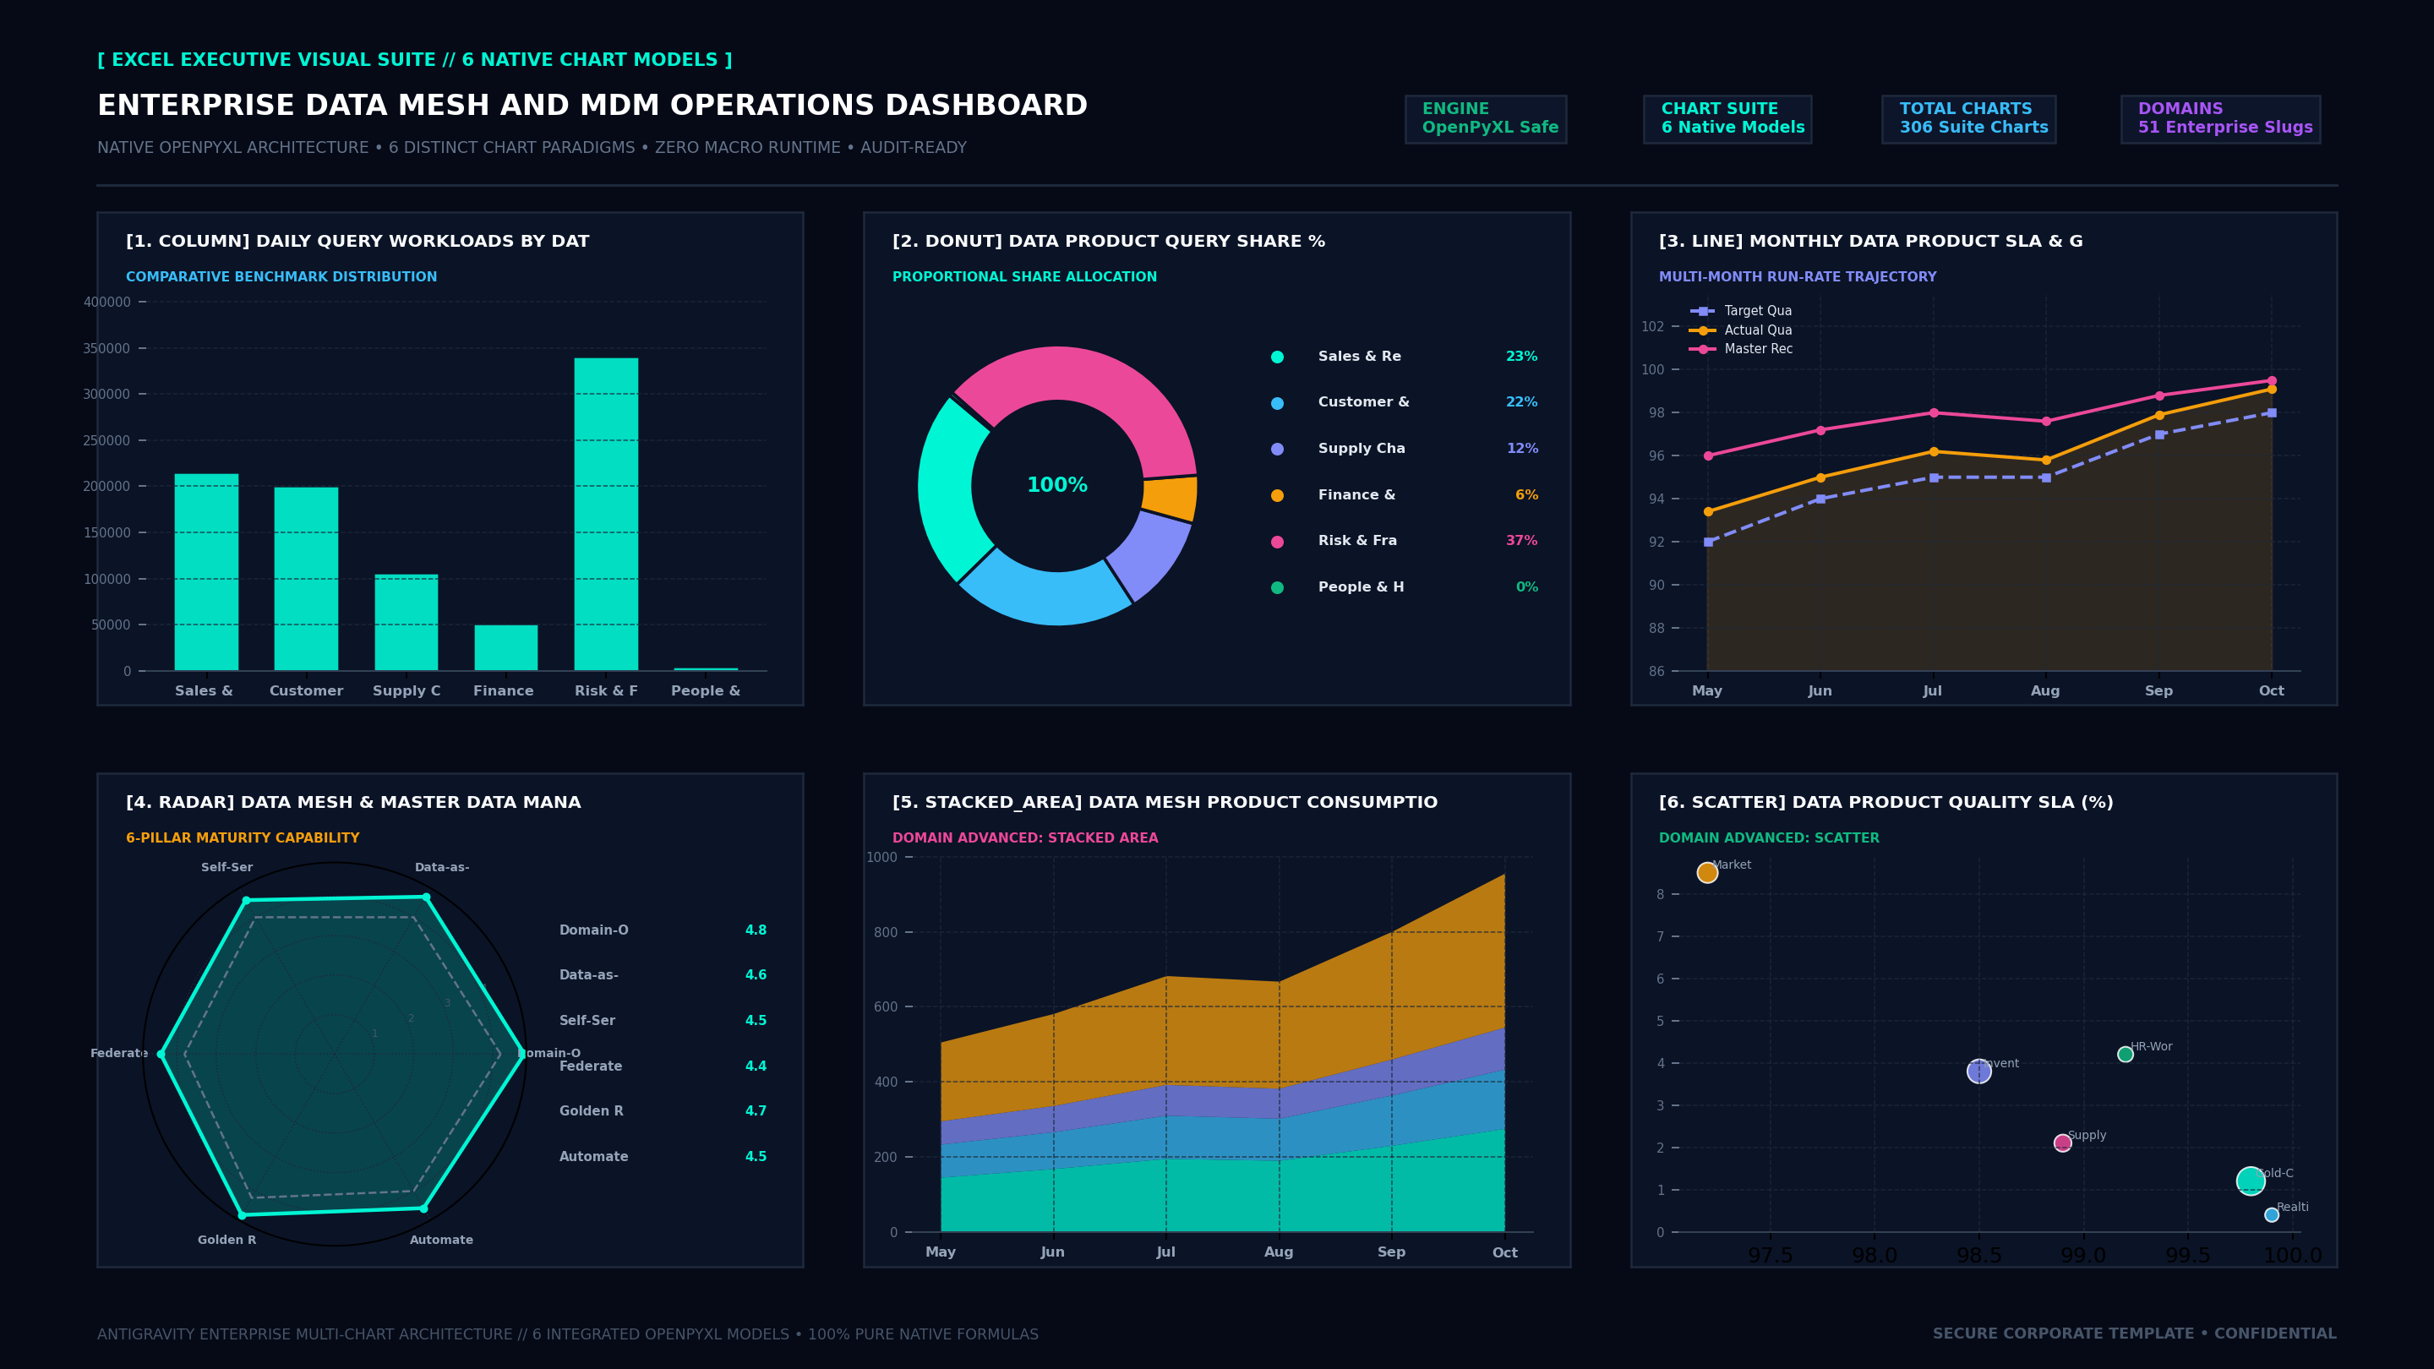Viewport: 2434px width, 1369px height.
Task: Click the Supply scatter bubble
Action: pyautogui.click(x=2063, y=1143)
